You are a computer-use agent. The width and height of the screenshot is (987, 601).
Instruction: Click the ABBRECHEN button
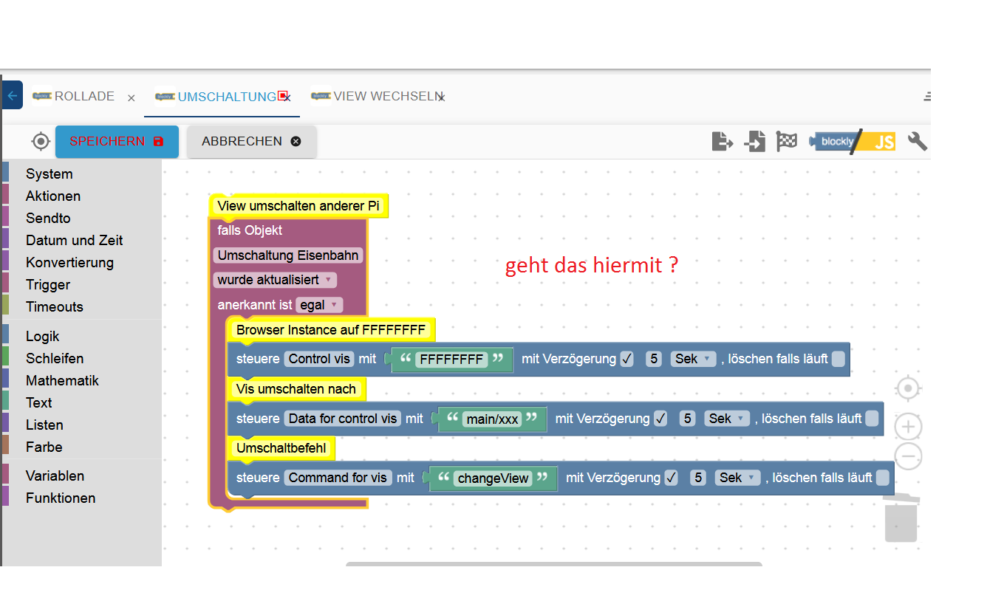click(252, 142)
